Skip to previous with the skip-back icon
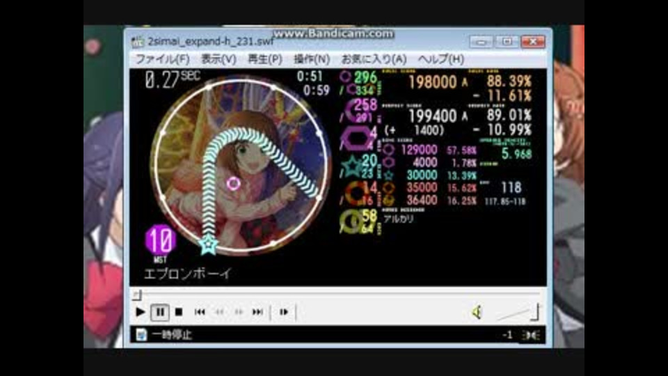Image resolution: width=668 pixels, height=376 pixels. (200, 312)
